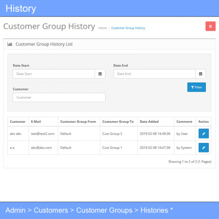Click the red trash delete icon
Viewport: 219px width, 219px height.
[210, 26]
